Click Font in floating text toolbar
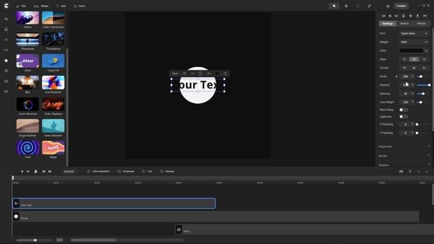Image resolution: width=434 pixels, height=244 pixels. tap(175, 74)
